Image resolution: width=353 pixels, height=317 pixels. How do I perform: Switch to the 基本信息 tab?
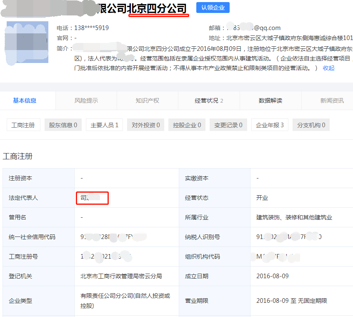point(25,101)
